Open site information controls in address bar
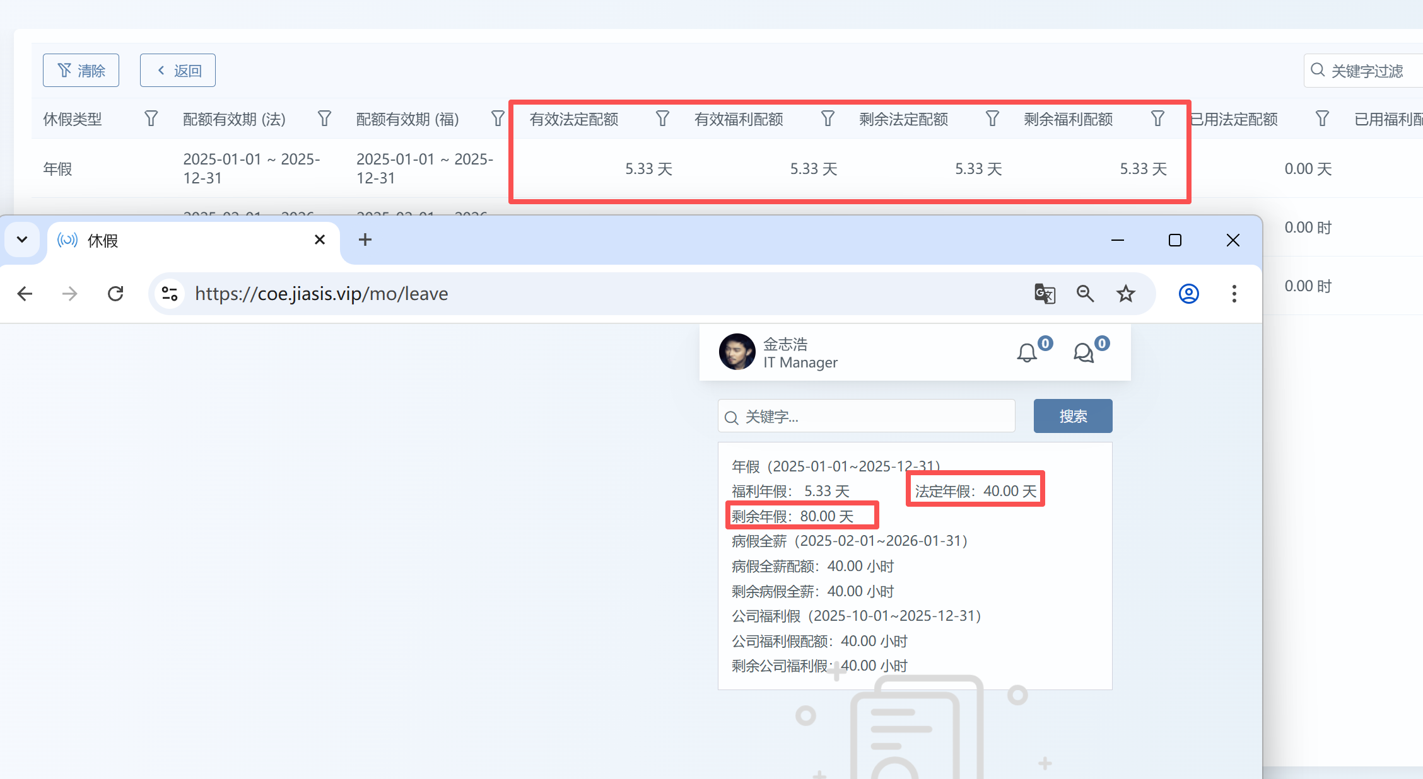 tap(170, 294)
